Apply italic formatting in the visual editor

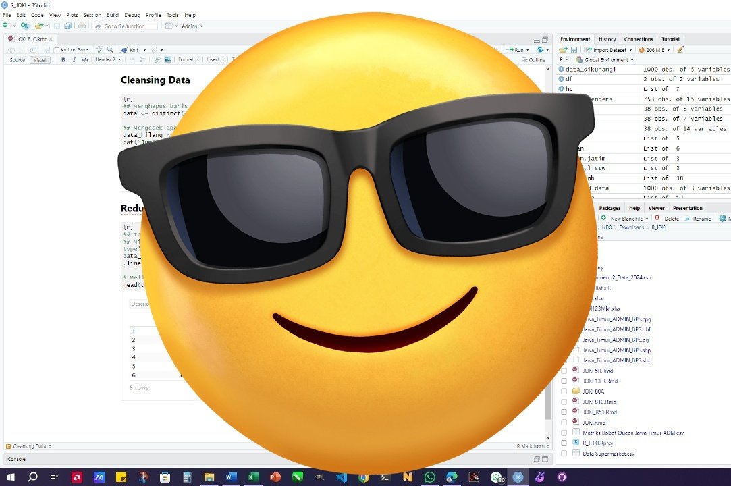pyautogui.click(x=74, y=59)
